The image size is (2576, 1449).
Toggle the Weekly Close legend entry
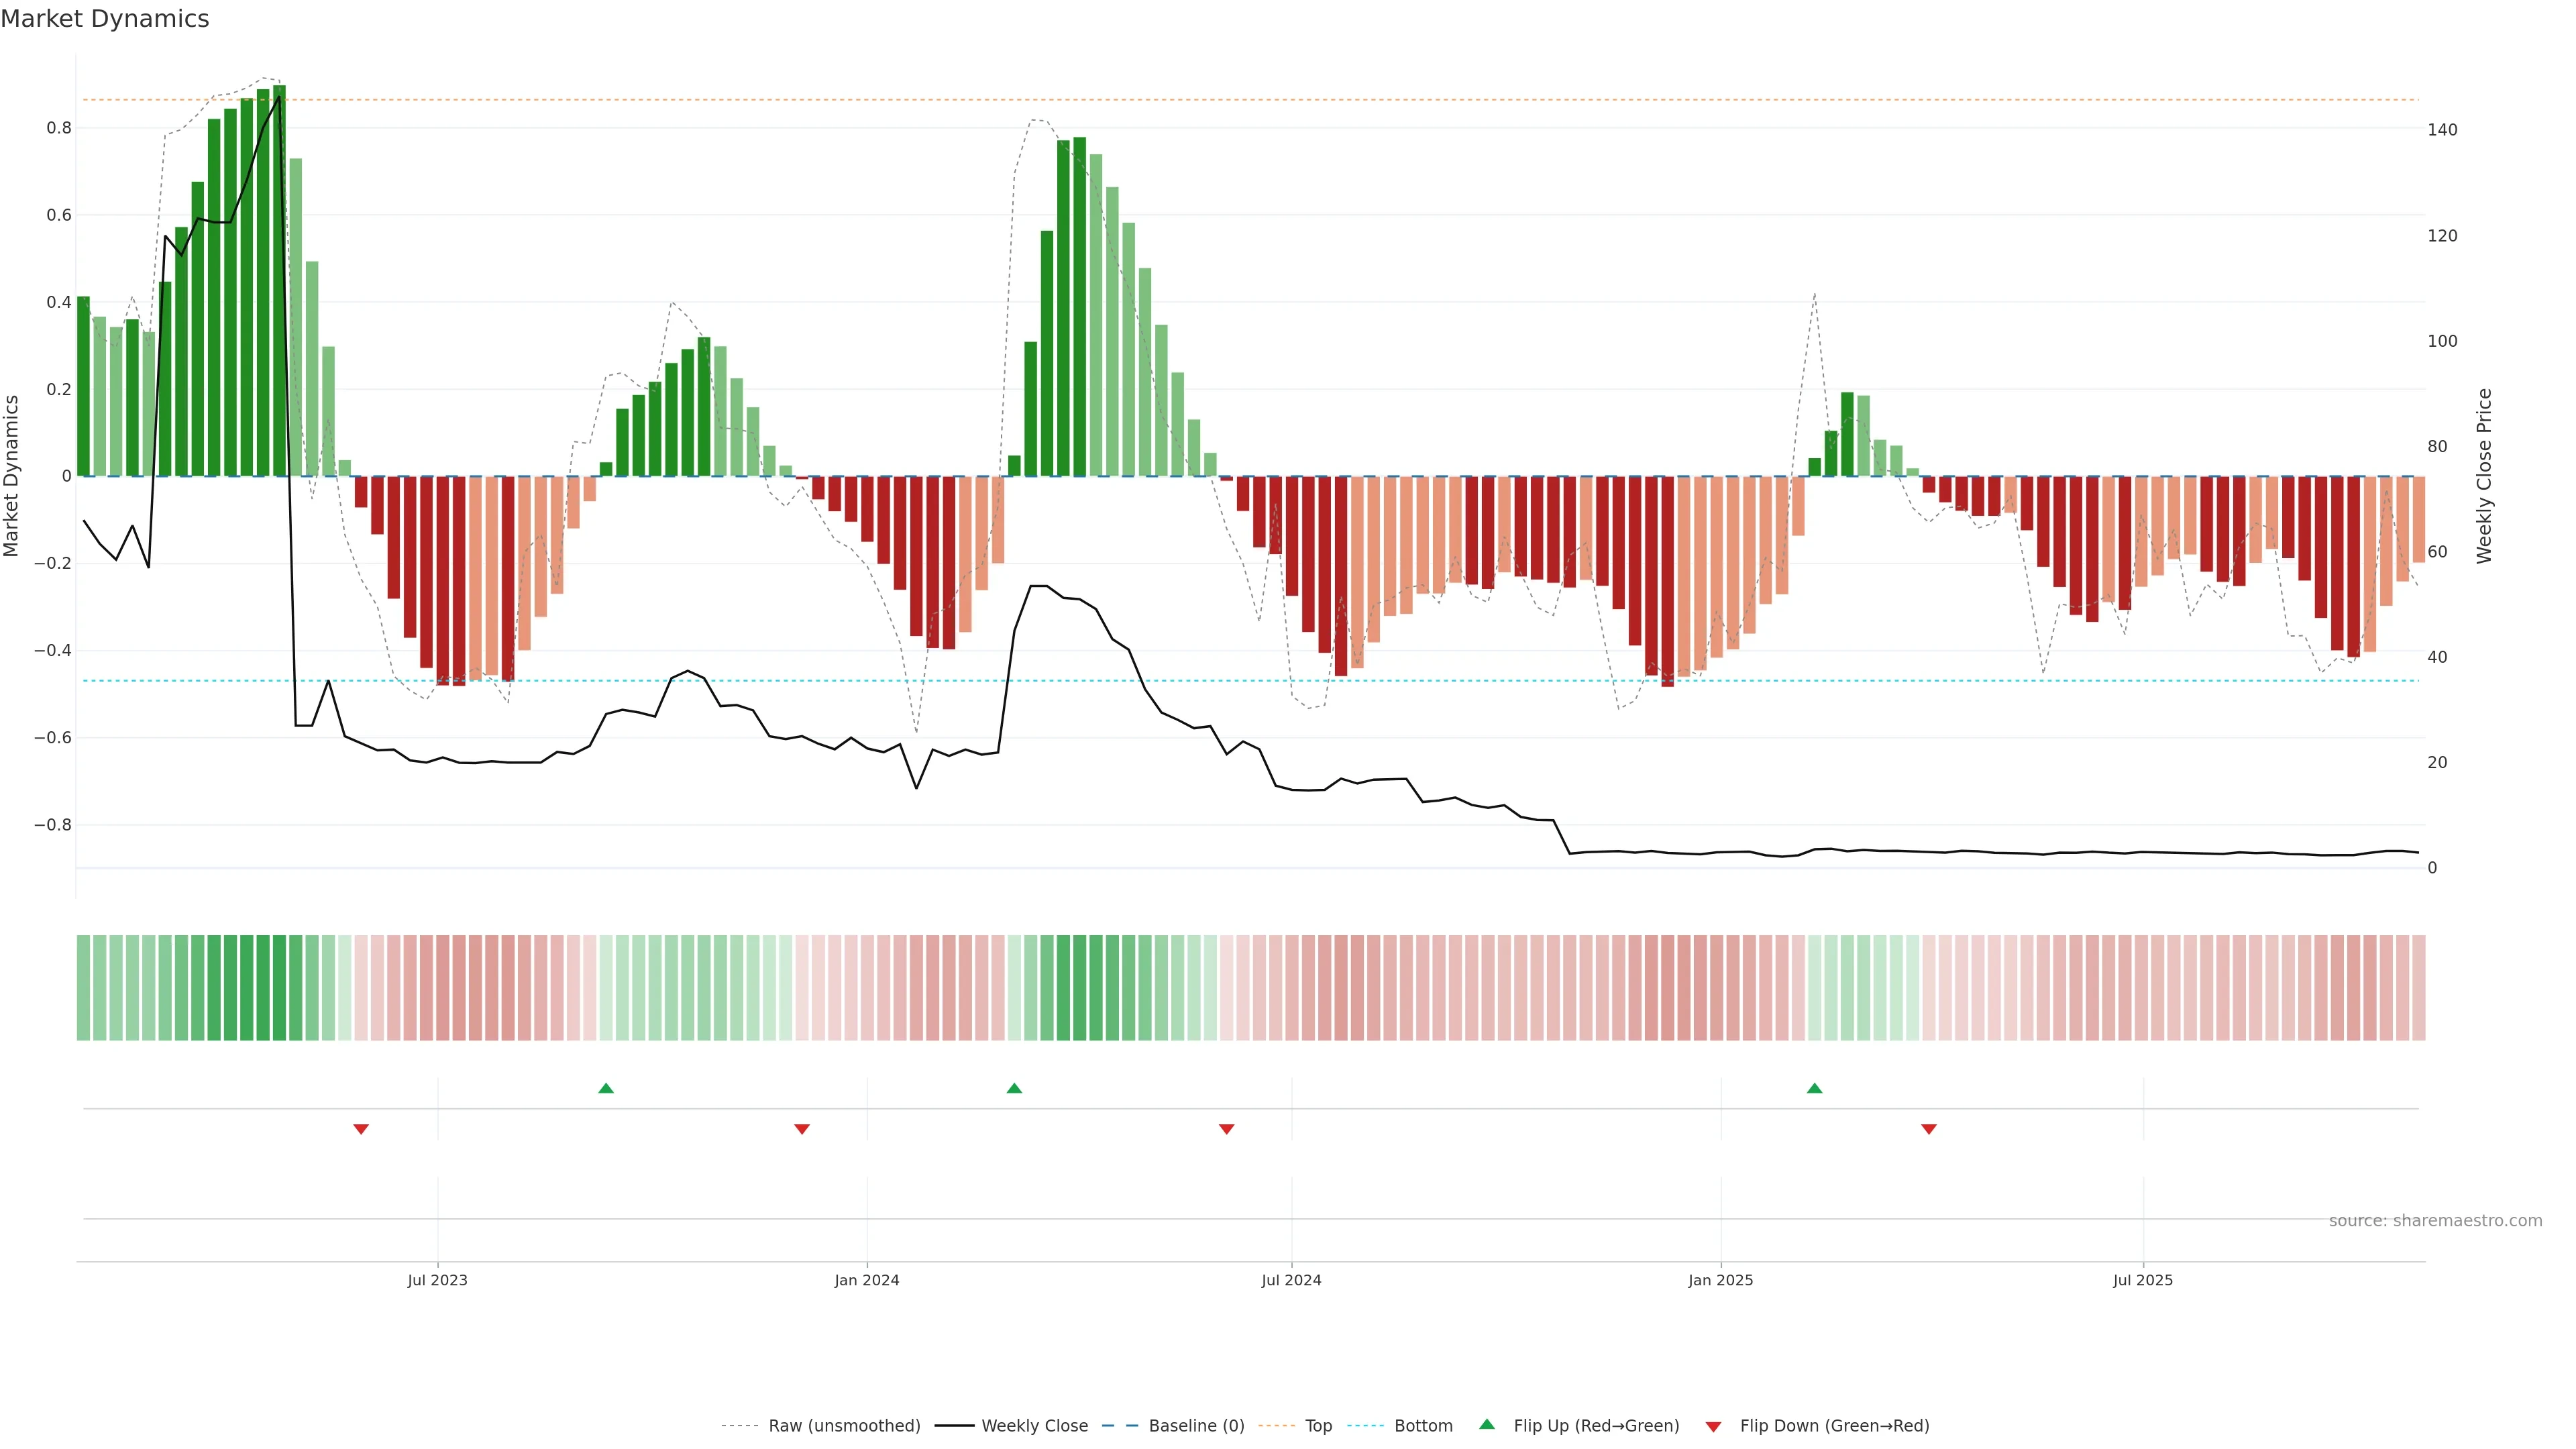(x=1034, y=1426)
